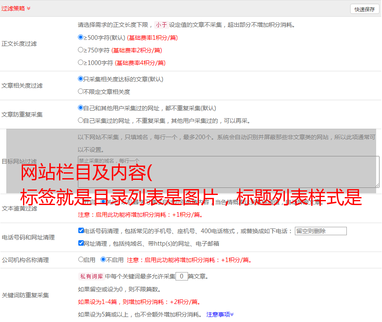Screen dimensions: 382x322
Task: Select the ≥500字符 default length option
Action: pos(81,37)
